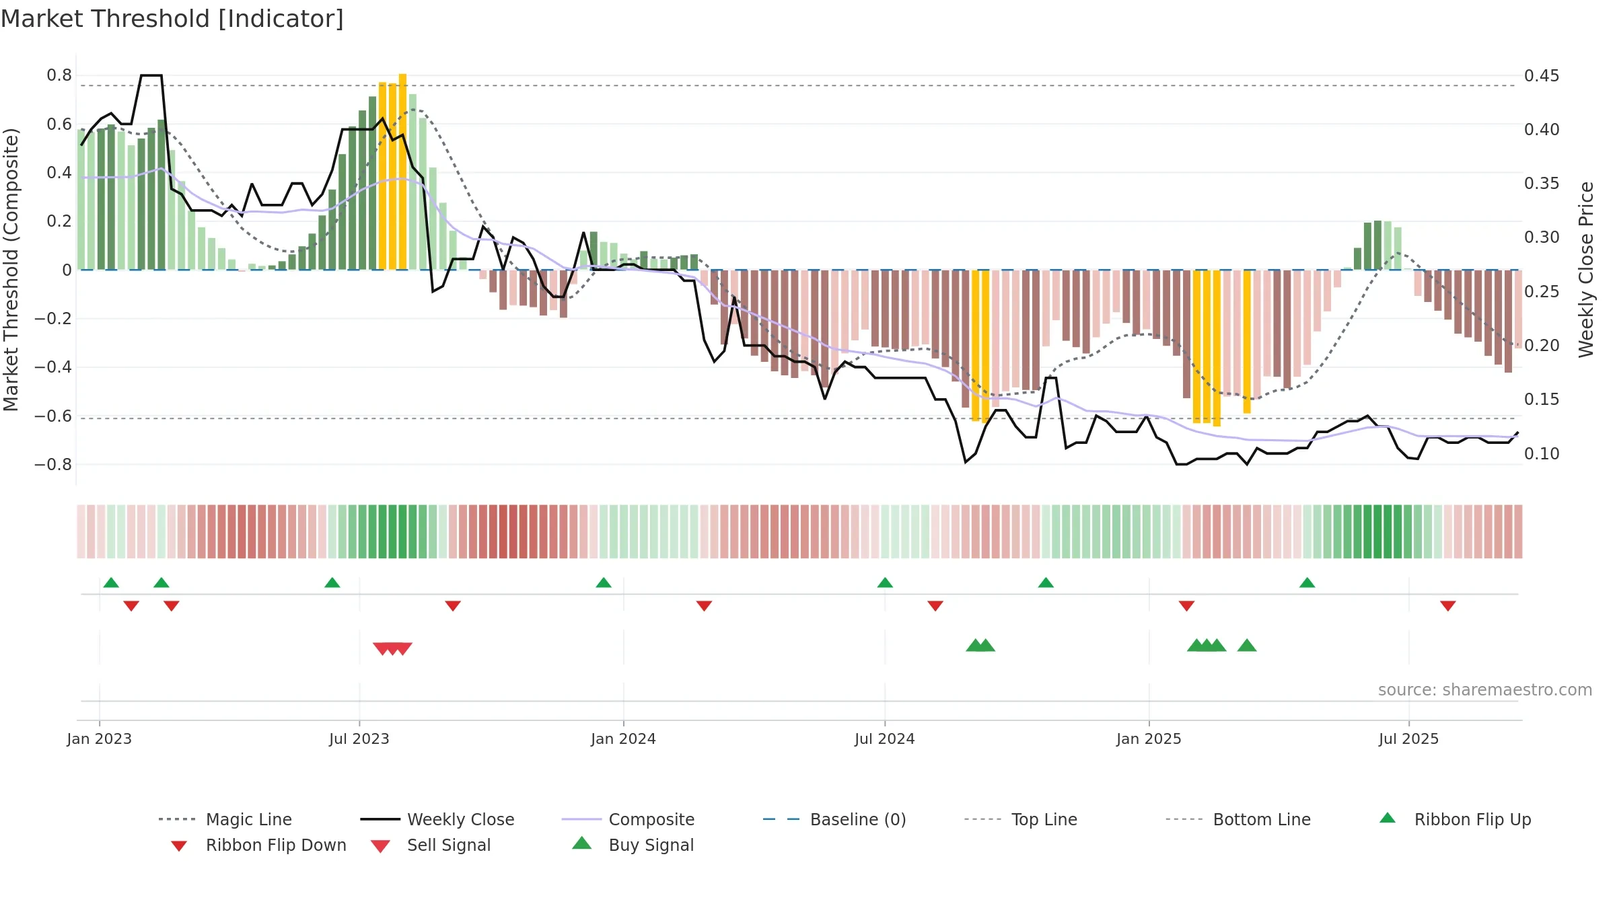Click the Weekly Close Price axis title

tap(1586, 270)
